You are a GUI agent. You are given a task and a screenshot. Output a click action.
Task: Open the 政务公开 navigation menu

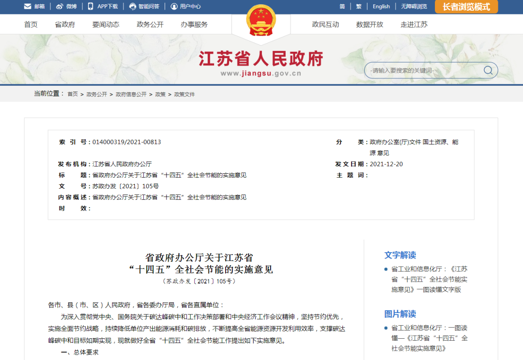[150, 24]
